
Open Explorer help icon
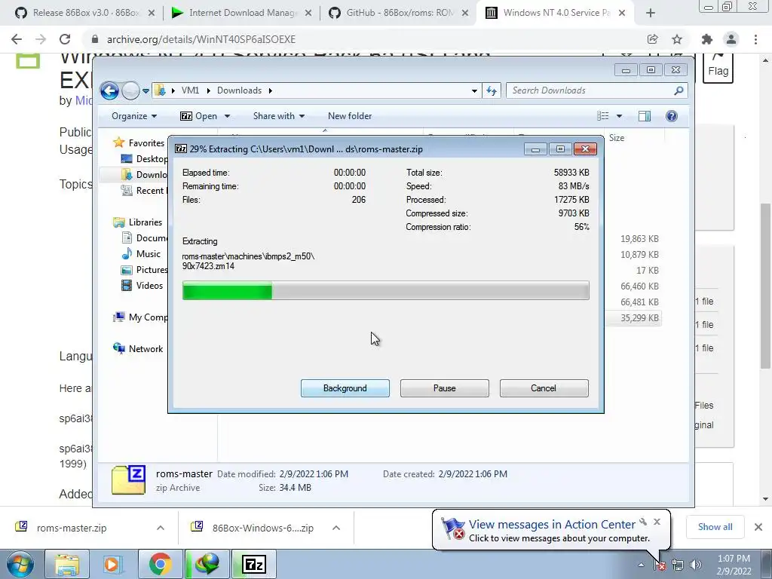click(x=671, y=116)
